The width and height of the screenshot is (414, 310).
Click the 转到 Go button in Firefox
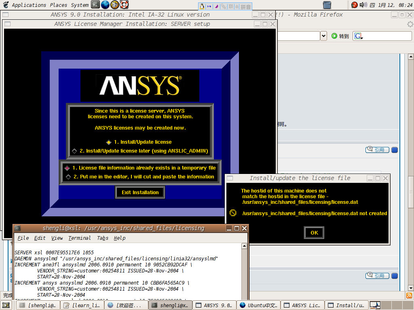pos(340,36)
